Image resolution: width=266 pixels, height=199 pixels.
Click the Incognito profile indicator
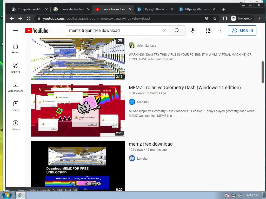coord(242,18)
